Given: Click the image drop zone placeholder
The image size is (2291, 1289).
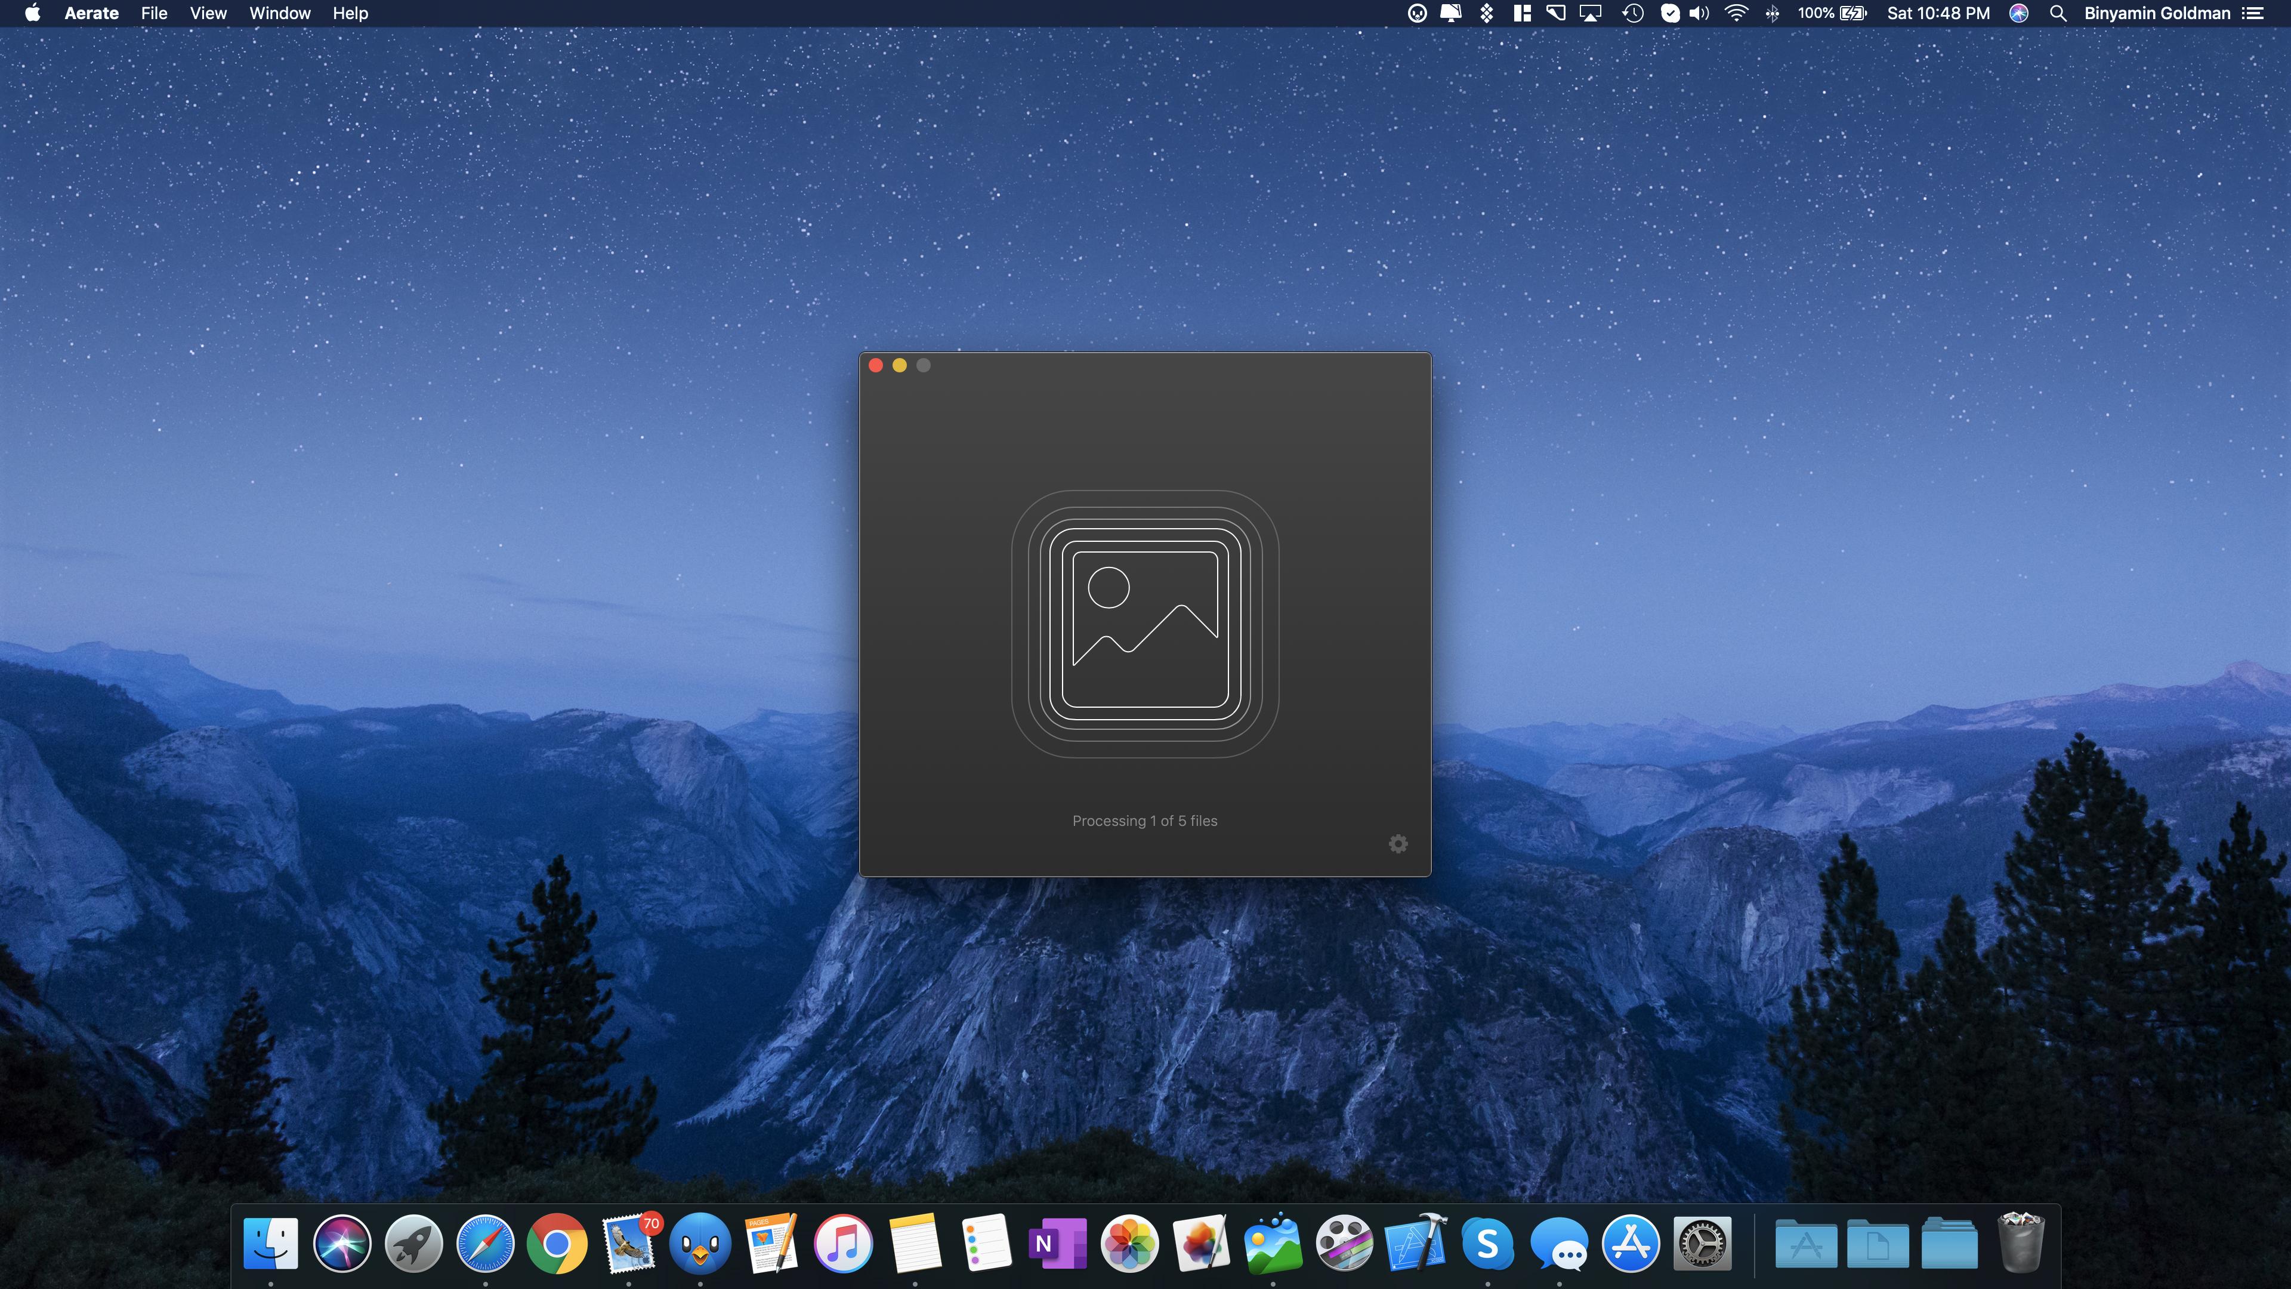Looking at the screenshot, I should coord(1145,624).
